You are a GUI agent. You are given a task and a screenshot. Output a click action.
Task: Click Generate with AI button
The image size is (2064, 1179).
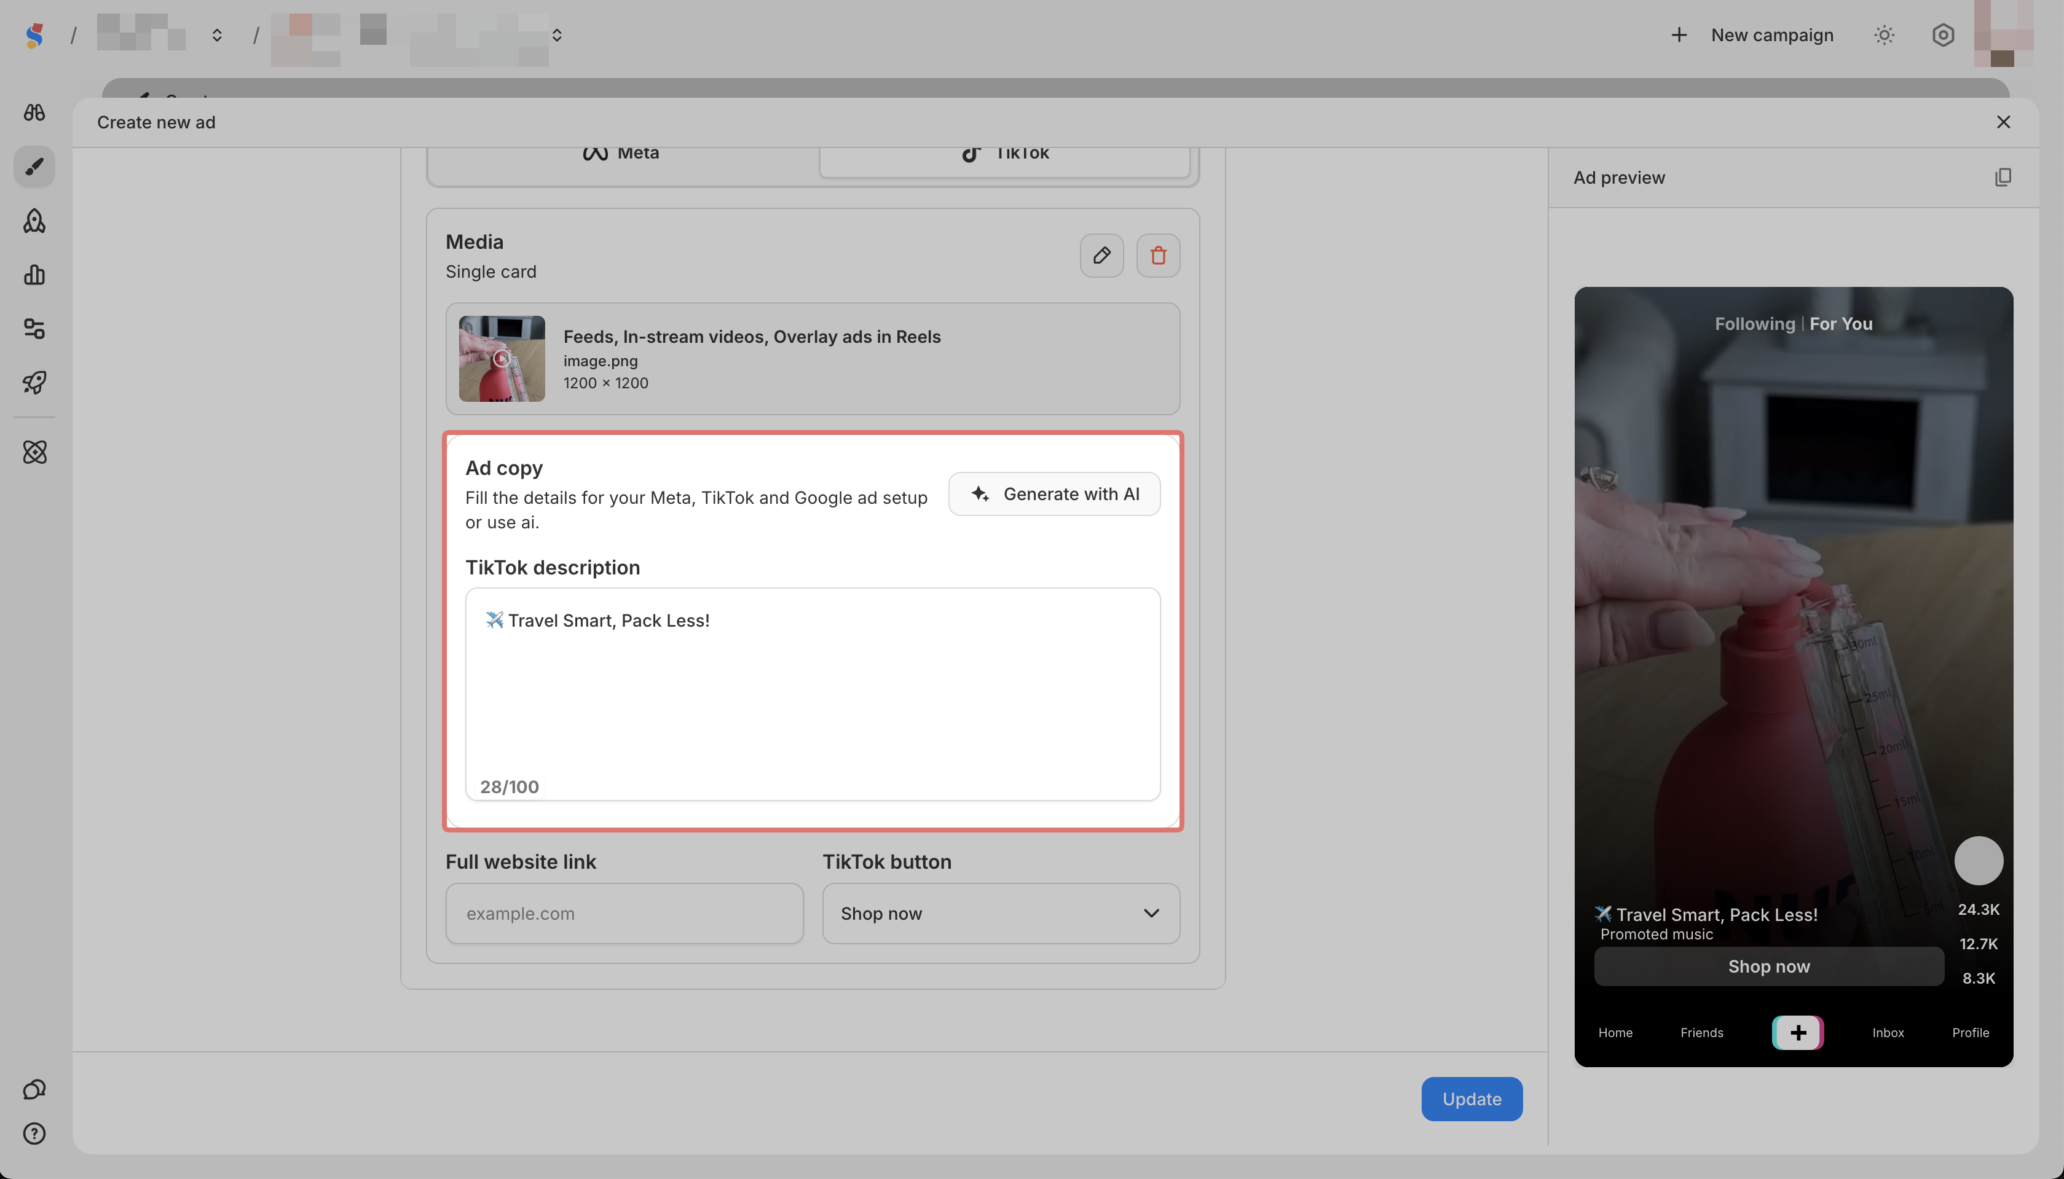click(x=1054, y=494)
